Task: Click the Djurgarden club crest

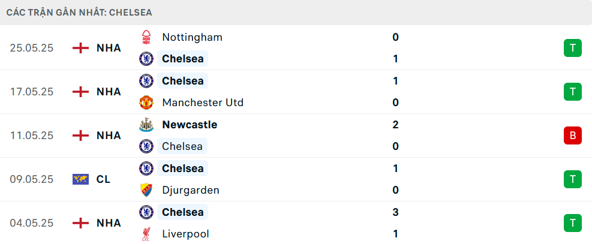Action: pos(146,190)
